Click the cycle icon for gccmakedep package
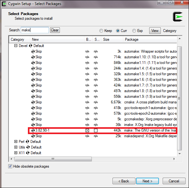This screenshot has width=189, height=188. 33,119
